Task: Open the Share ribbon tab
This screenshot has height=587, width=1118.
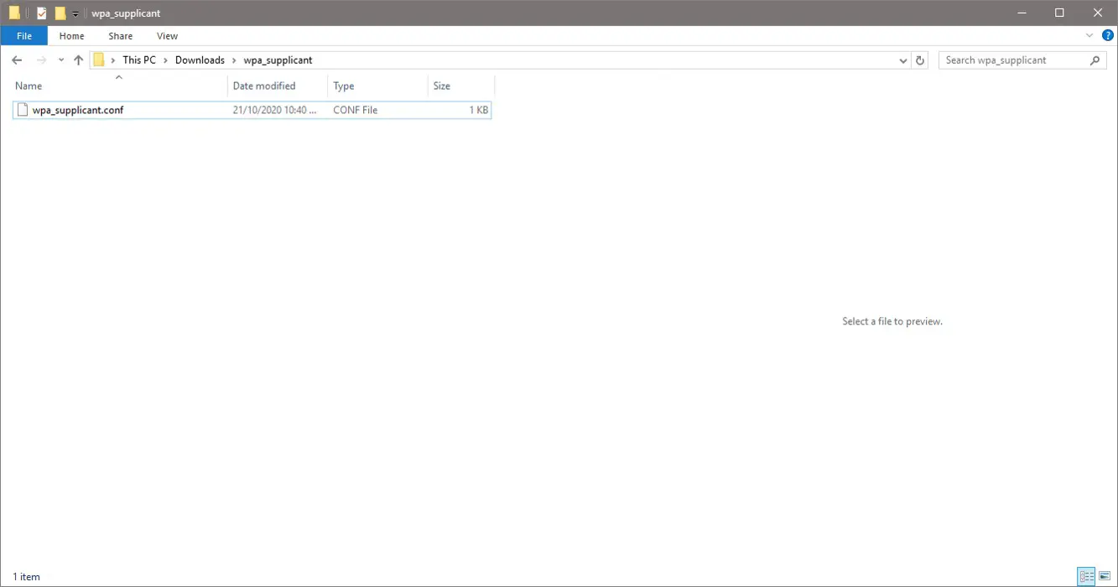Action: (120, 36)
